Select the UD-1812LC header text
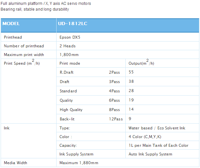The height and width of the screenshot is (168, 200). point(73,23)
